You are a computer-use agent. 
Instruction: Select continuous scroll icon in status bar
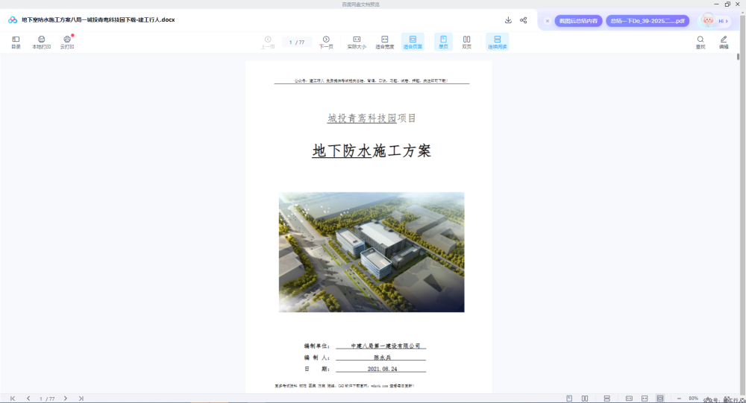point(606,399)
